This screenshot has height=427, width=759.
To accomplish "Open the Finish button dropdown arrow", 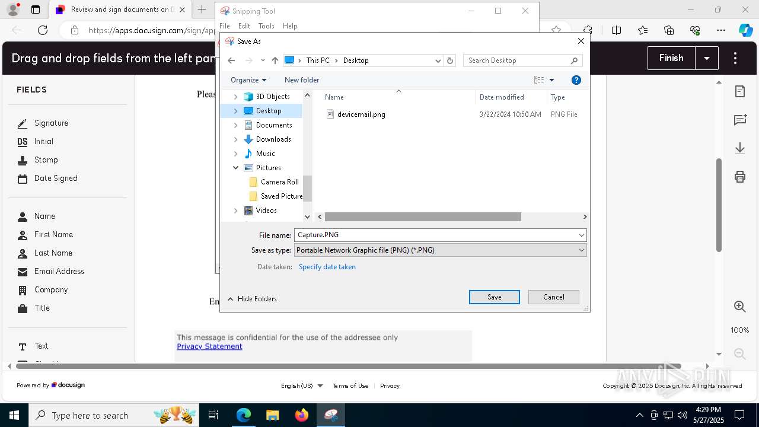I will pos(707,58).
